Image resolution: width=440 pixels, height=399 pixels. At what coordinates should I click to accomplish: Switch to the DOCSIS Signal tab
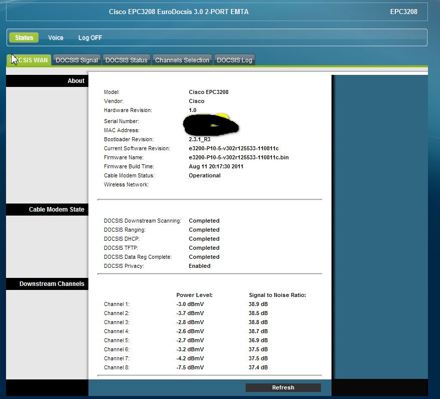point(77,60)
